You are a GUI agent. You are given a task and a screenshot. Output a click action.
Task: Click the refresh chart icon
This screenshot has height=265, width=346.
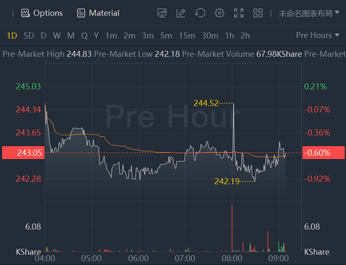[200, 13]
